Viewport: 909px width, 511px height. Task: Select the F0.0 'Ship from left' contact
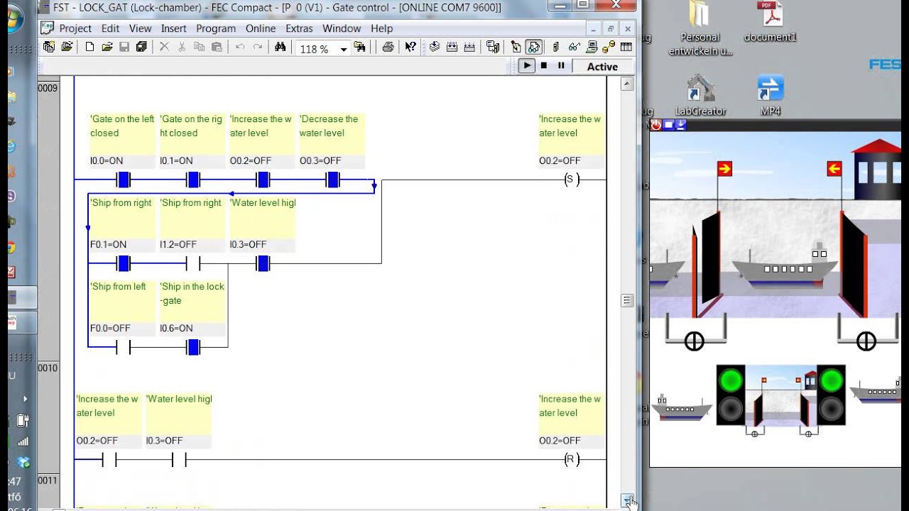click(123, 347)
